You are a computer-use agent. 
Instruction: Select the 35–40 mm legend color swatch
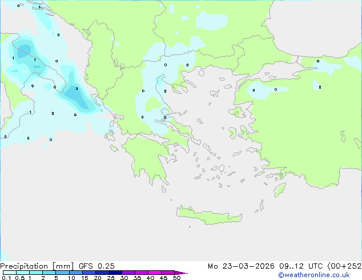click(x=142, y=273)
